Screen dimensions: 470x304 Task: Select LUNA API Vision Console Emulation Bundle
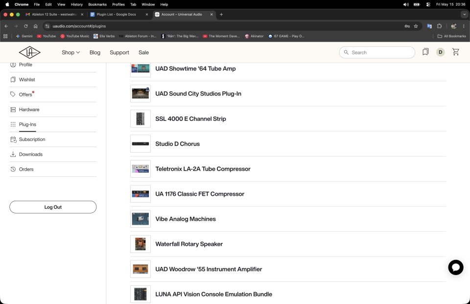[x=214, y=294]
